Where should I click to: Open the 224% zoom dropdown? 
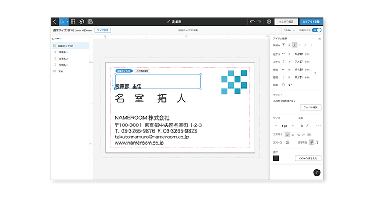pos(290,30)
